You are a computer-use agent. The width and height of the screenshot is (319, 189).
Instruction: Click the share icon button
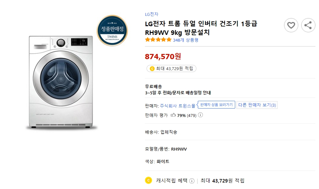tap(308, 25)
